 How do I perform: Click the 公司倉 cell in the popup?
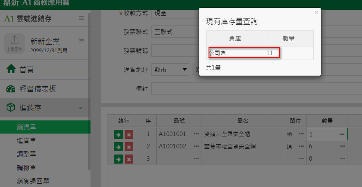click(x=235, y=53)
